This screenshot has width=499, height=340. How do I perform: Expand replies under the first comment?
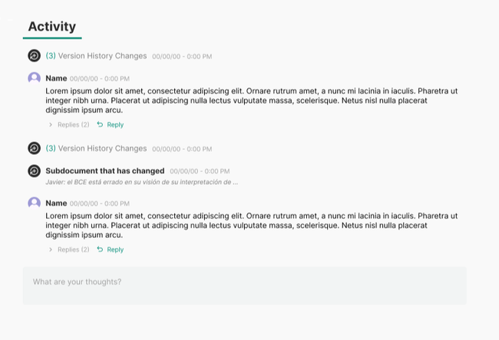point(69,124)
